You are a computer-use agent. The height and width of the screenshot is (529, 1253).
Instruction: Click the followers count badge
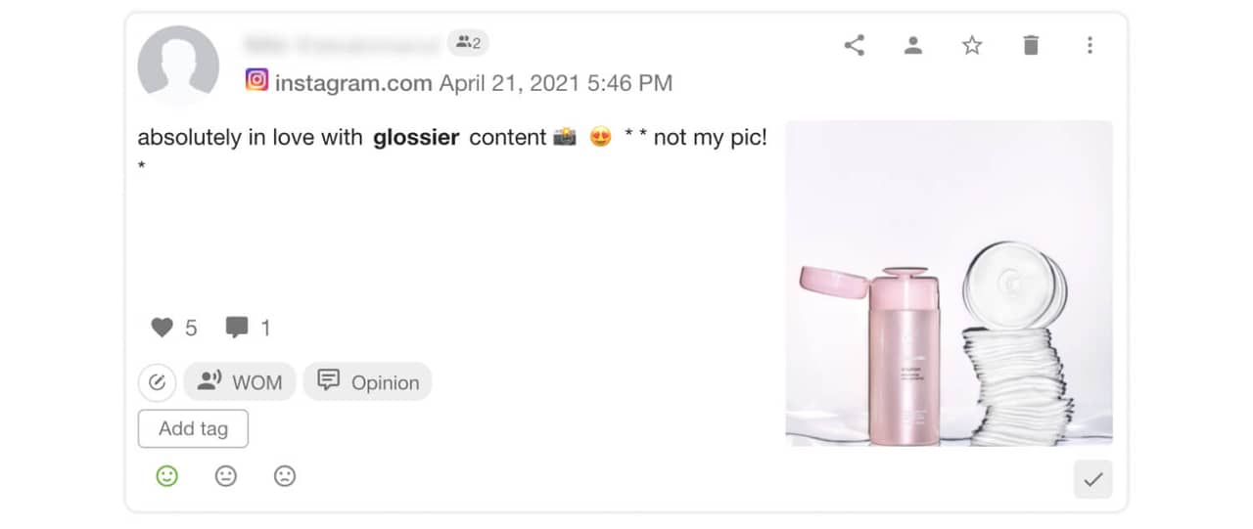[468, 42]
